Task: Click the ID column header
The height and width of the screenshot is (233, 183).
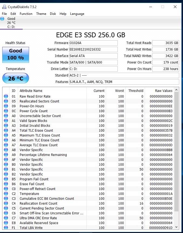Action: (x=13, y=91)
